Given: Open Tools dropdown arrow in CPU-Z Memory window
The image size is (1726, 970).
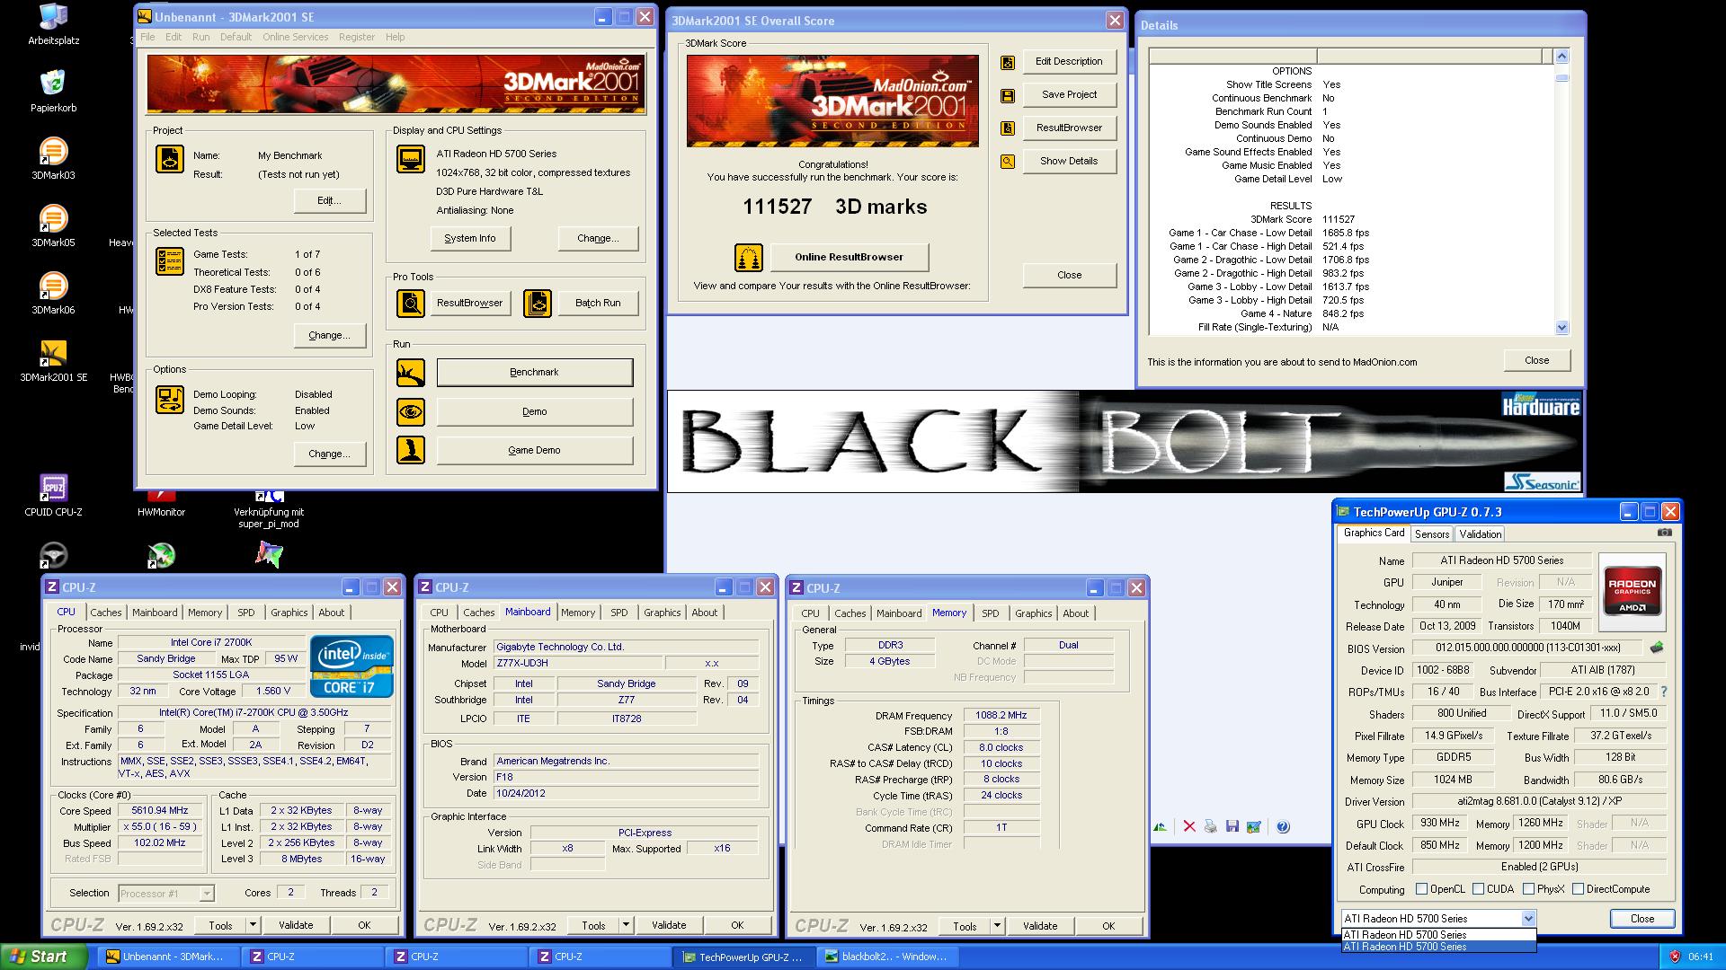Looking at the screenshot, I should click(x=997, y=925).
